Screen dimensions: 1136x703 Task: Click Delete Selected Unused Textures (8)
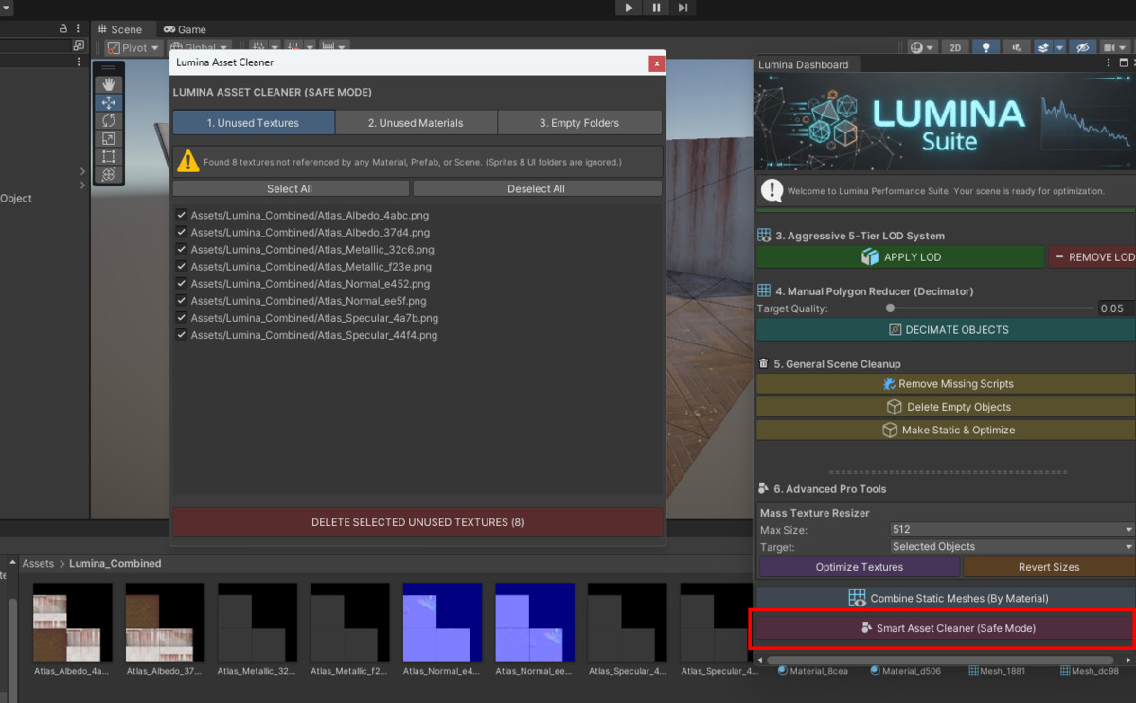pyautogui.click(x=417, y=522)
